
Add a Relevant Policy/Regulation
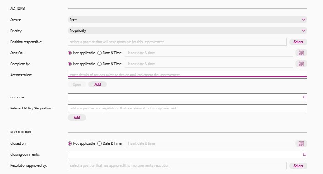coord(76,117)
